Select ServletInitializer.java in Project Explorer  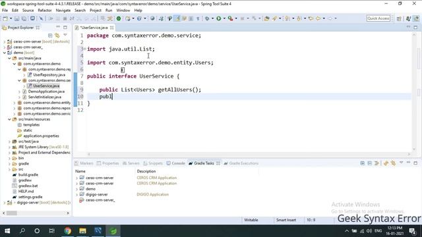(x=45, y=97)
